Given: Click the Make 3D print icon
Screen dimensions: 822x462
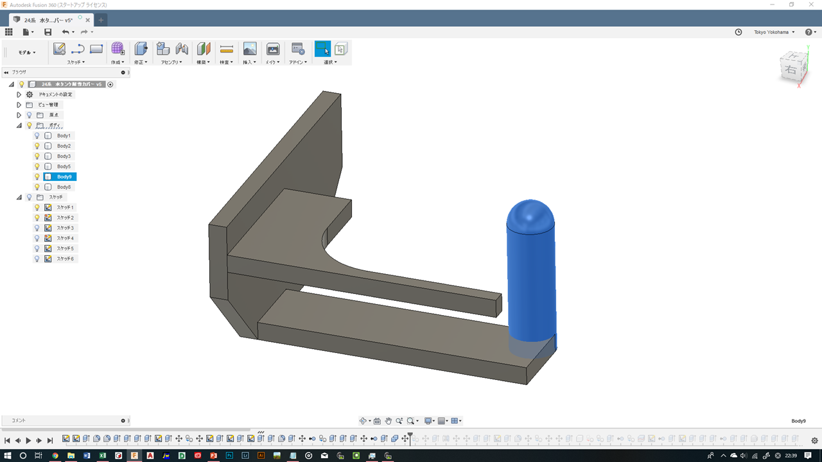Looking at the screenshot, I should click(x=273, y=49).
